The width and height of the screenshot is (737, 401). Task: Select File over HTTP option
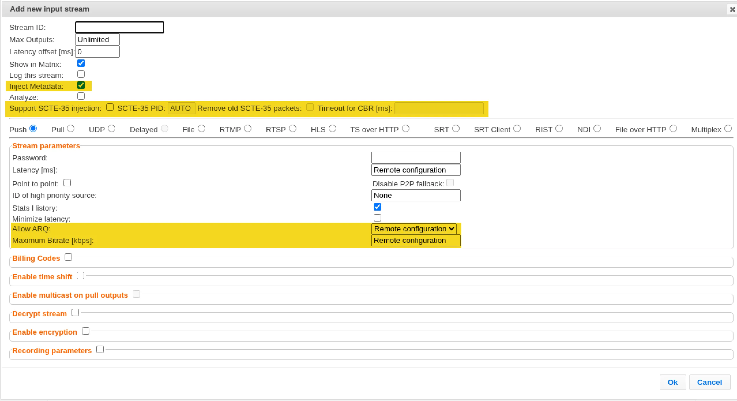click(x=674, y=128)
